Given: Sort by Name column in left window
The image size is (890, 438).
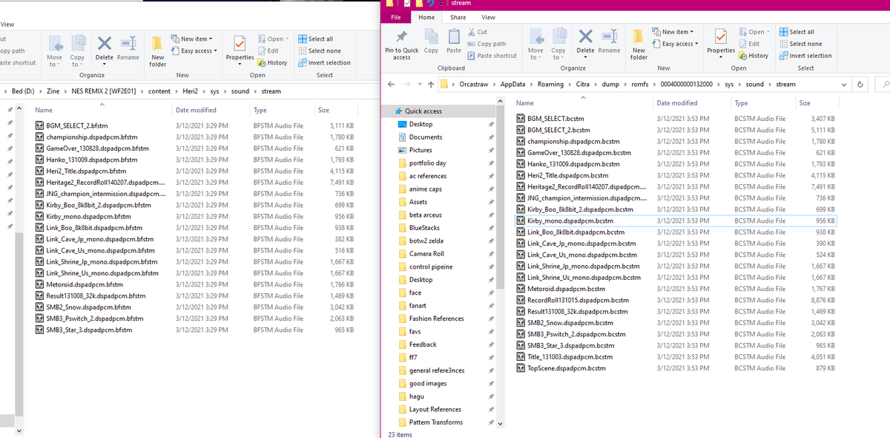Looking at the screenshot, I should pyautogui.click(x=102, y=110).
